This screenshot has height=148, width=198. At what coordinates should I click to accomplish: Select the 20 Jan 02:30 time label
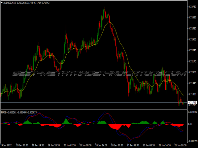pyautogui.click(x=70, y=145)
